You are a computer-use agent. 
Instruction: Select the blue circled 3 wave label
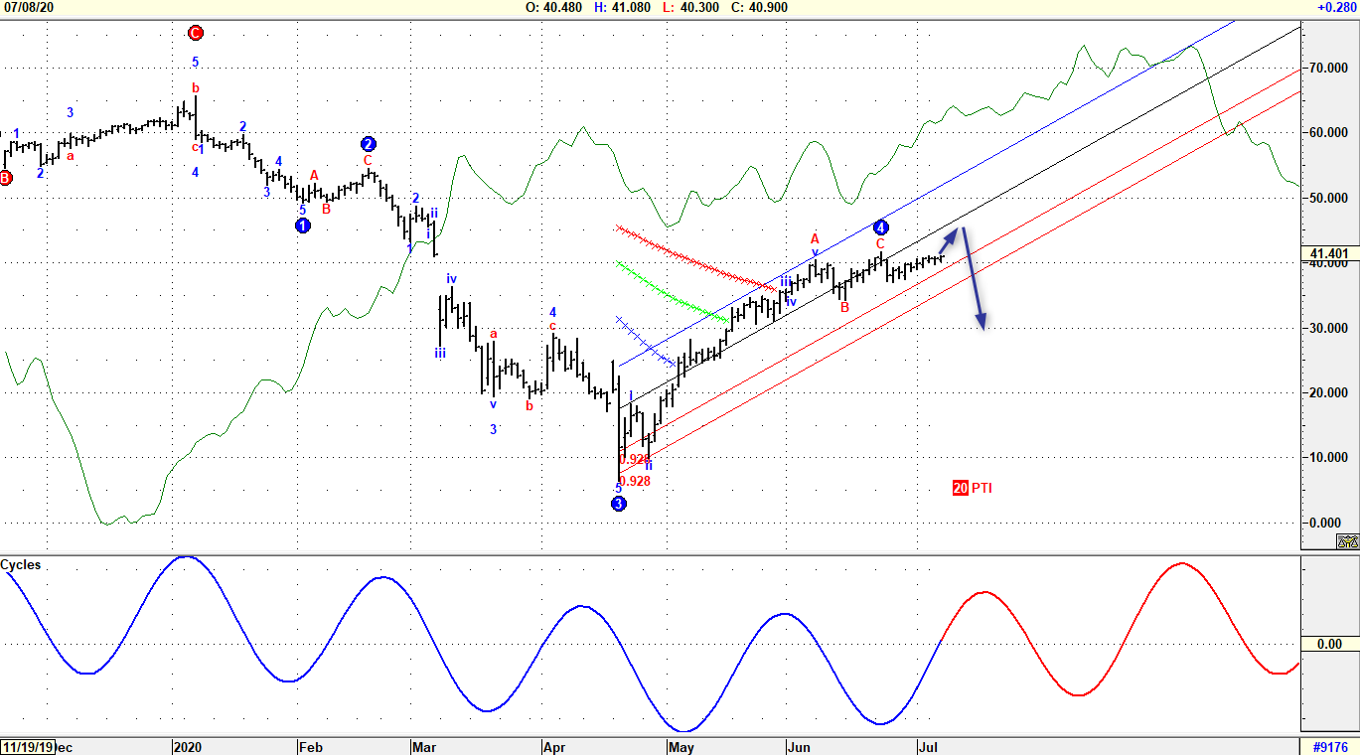[619, 504]
